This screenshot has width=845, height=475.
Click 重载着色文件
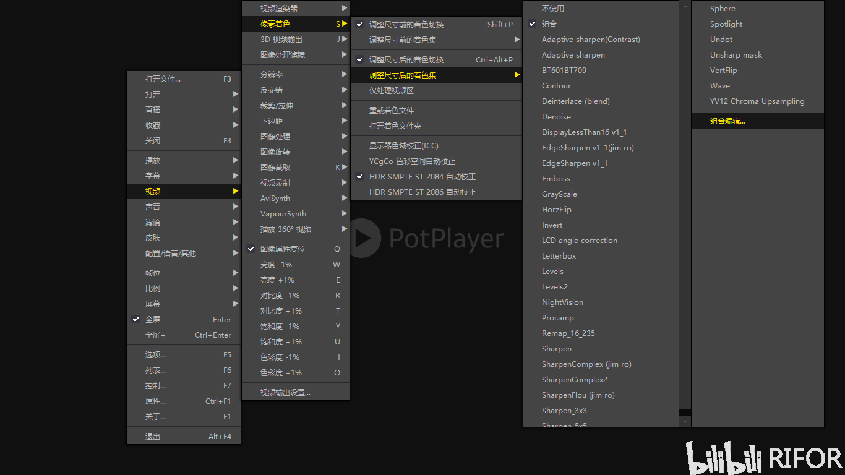point(436,111)
